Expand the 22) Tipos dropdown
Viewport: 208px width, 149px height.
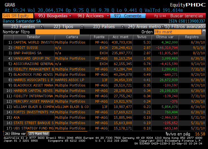click(64, 27)
